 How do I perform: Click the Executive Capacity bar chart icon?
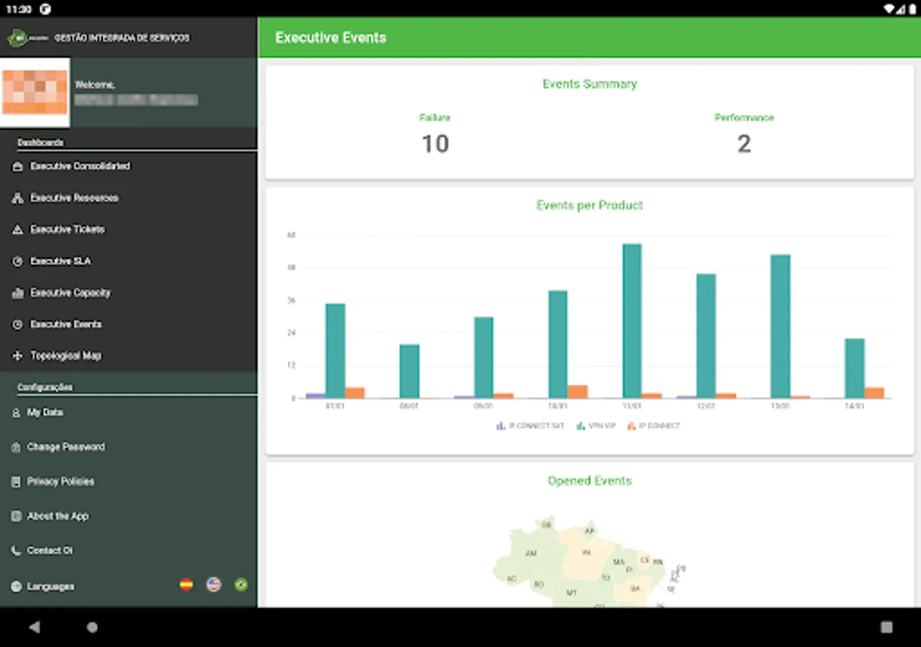coord(18,293)
